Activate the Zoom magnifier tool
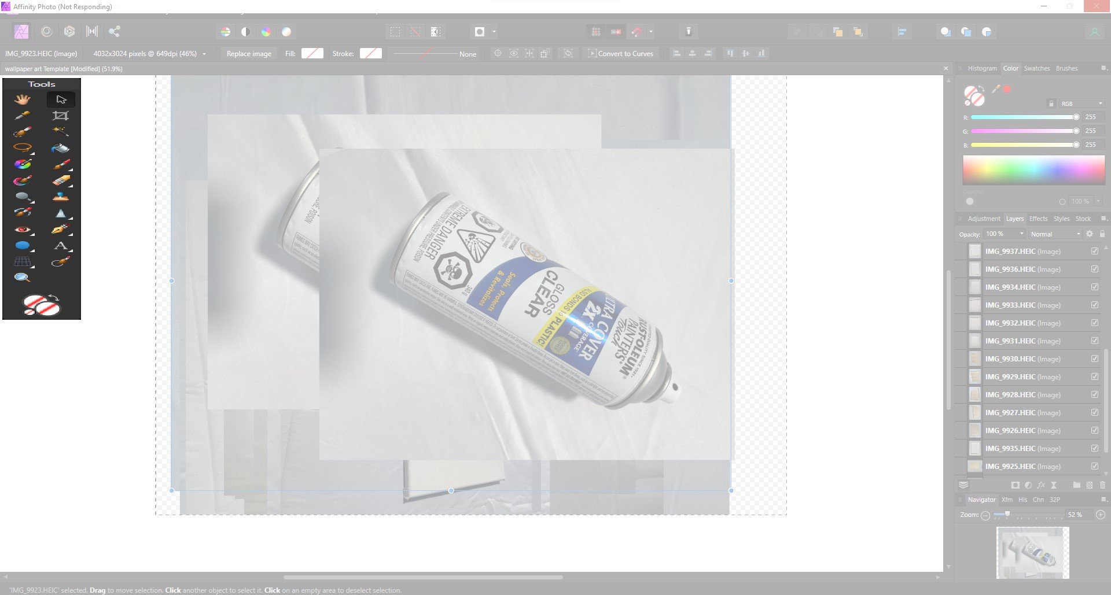1111x595 pixels. [23, 278]
